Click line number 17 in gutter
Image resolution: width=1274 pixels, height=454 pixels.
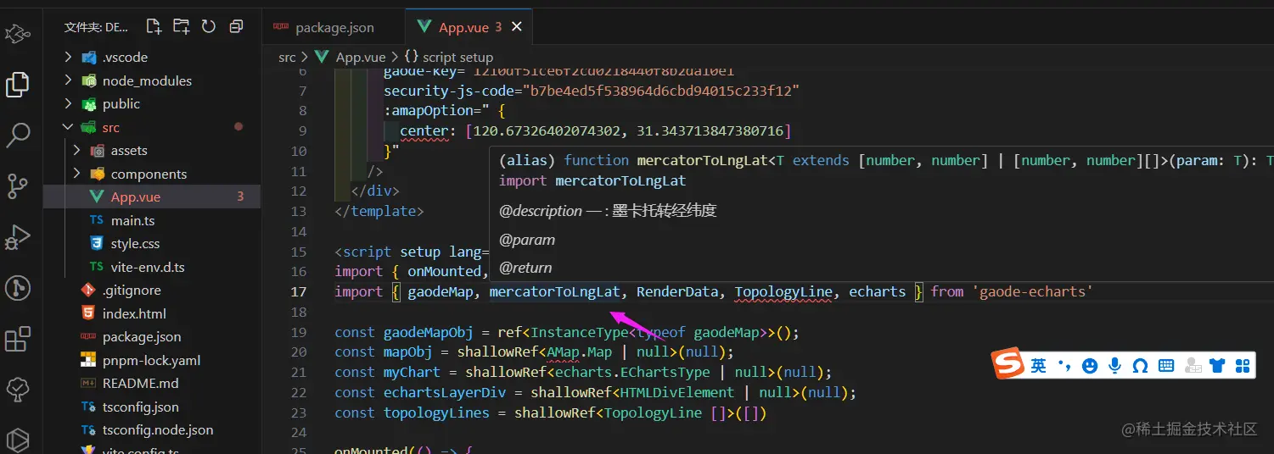click(x=298, y=291)
